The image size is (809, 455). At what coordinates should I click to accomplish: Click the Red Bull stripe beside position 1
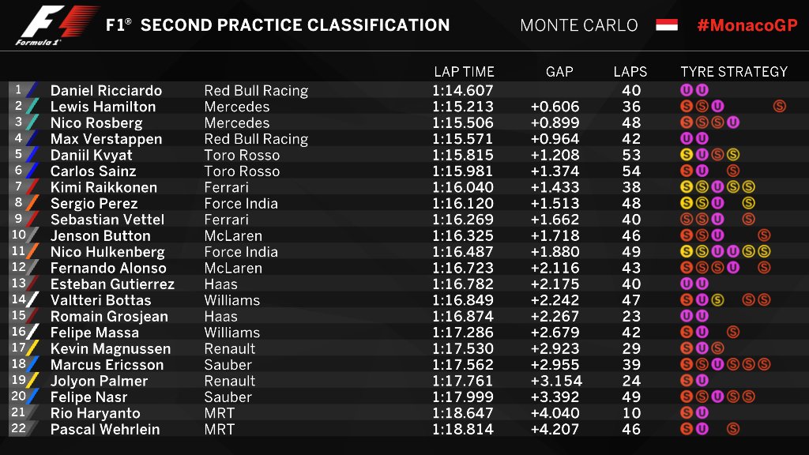point(32,90)
